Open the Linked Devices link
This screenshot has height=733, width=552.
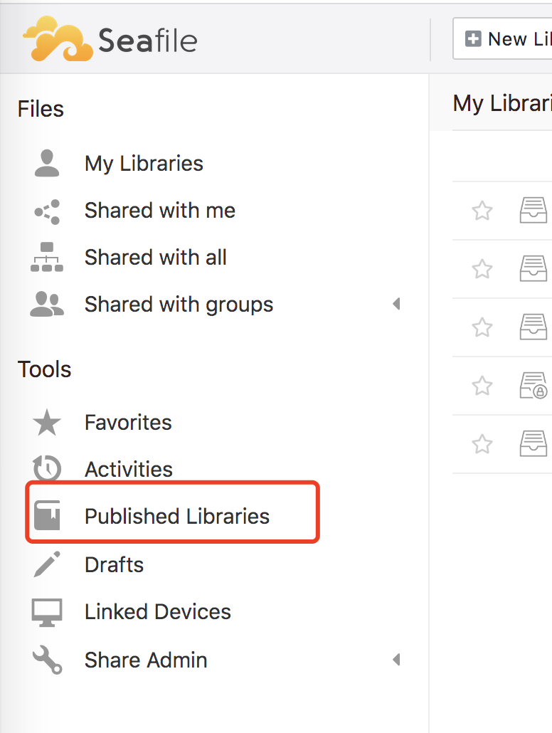(157, 612)
